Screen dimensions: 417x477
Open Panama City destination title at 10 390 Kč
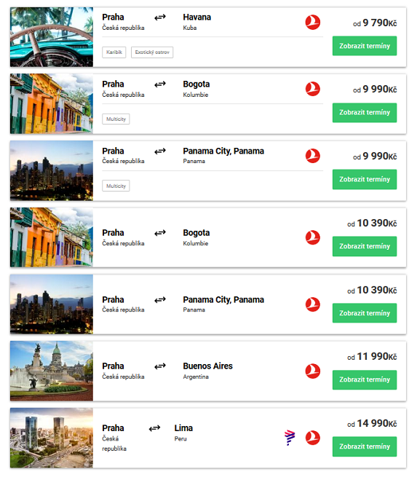[223, 299]
